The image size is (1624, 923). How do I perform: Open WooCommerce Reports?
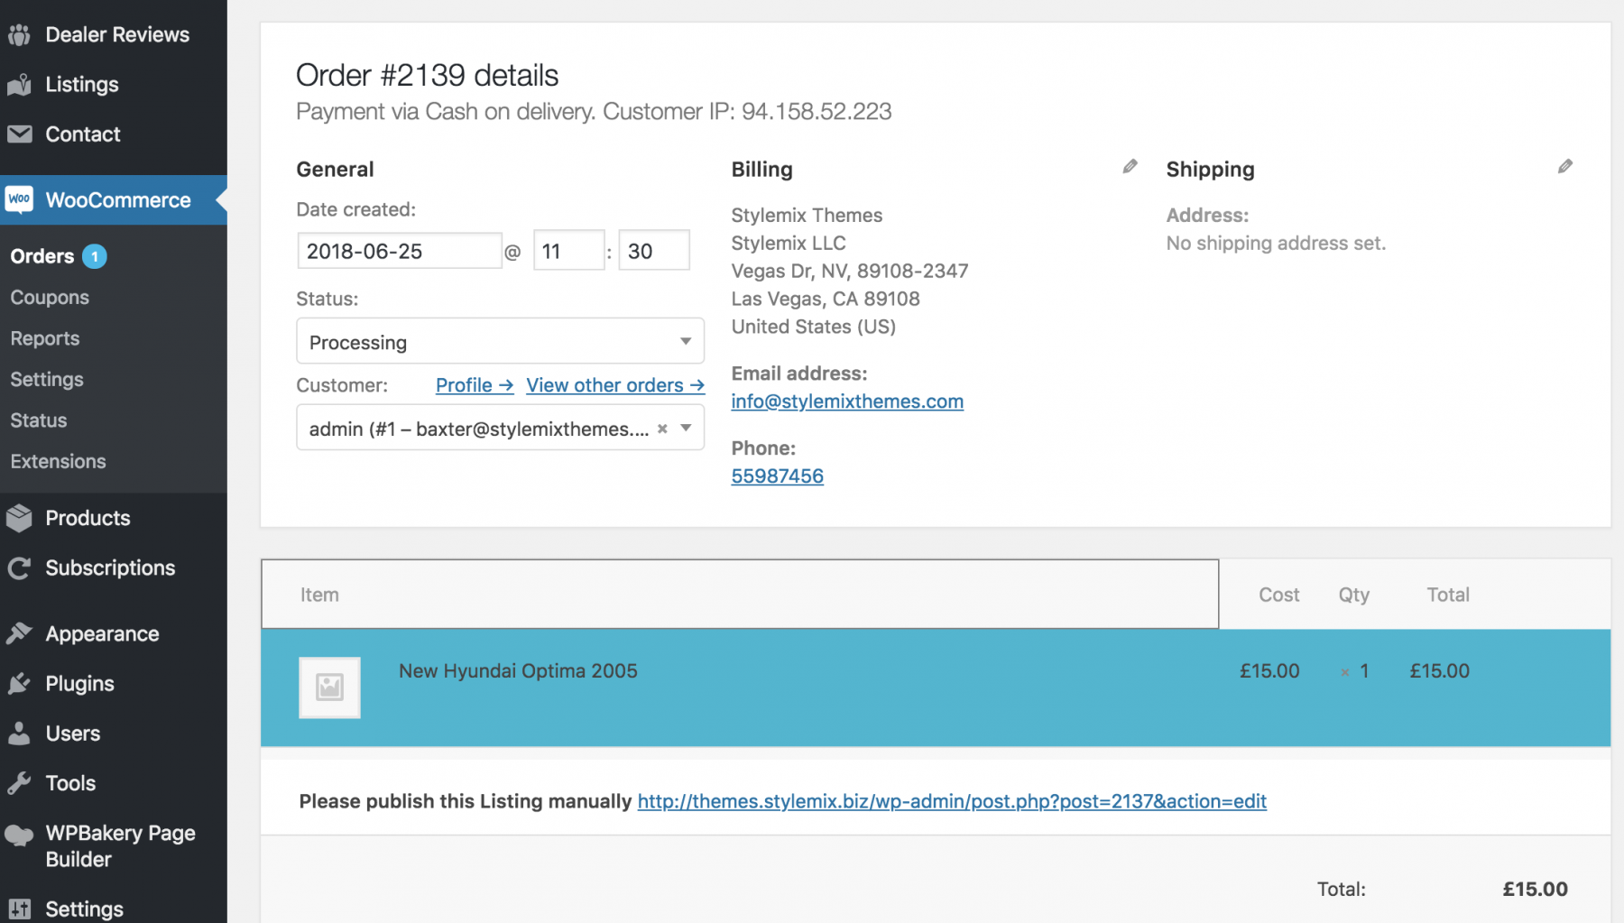(45, 338)
